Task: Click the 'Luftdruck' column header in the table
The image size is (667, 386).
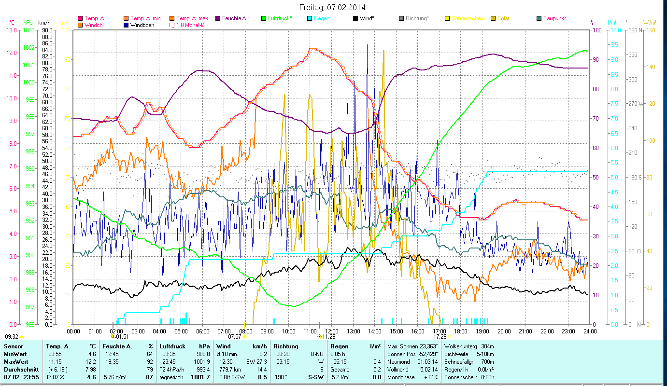Action: pyautogui.click(x=172, y=346)
